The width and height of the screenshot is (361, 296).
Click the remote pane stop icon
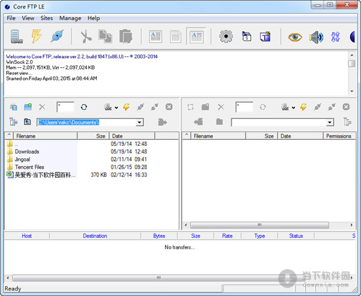point(346,107)
